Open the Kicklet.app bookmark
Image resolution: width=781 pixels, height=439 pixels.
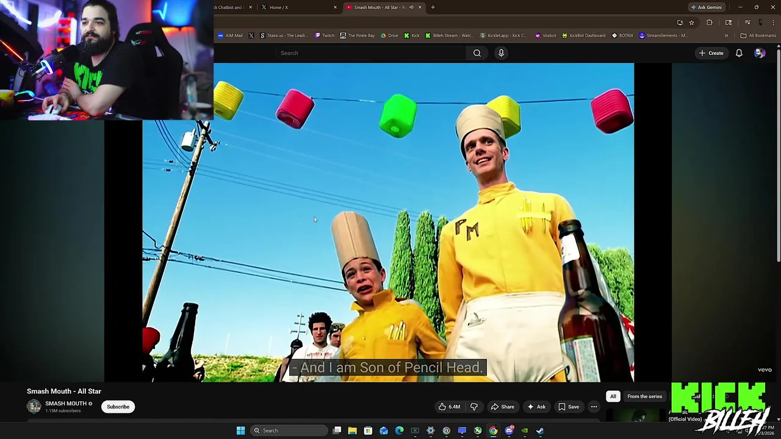click(x=503, y=35)
